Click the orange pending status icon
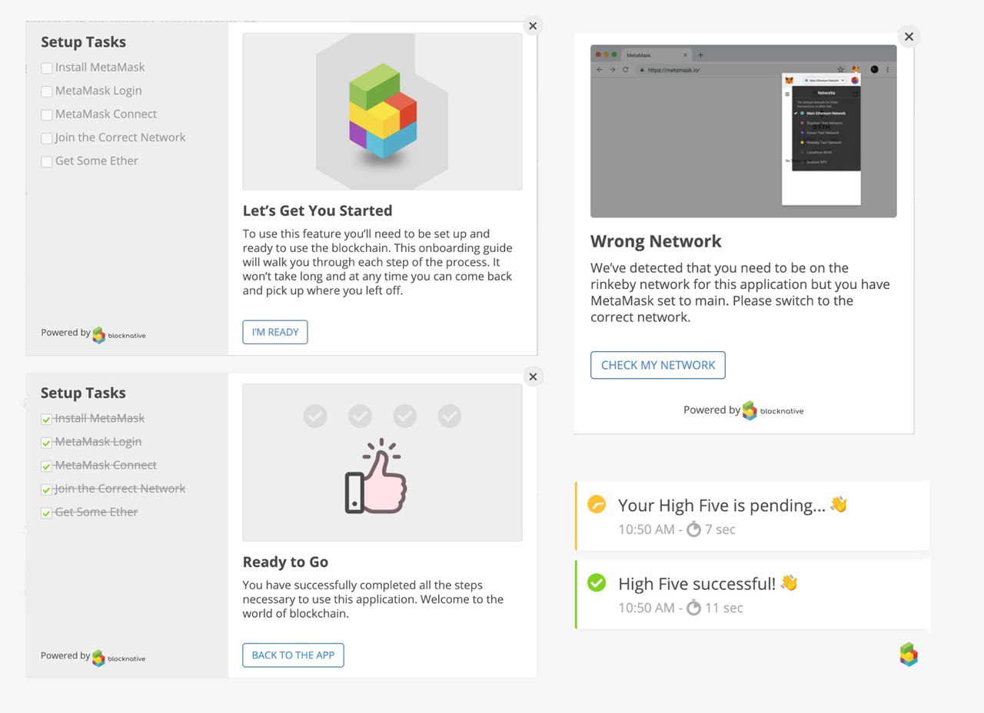Screen dimensions: 984x713 pos(597,504)
